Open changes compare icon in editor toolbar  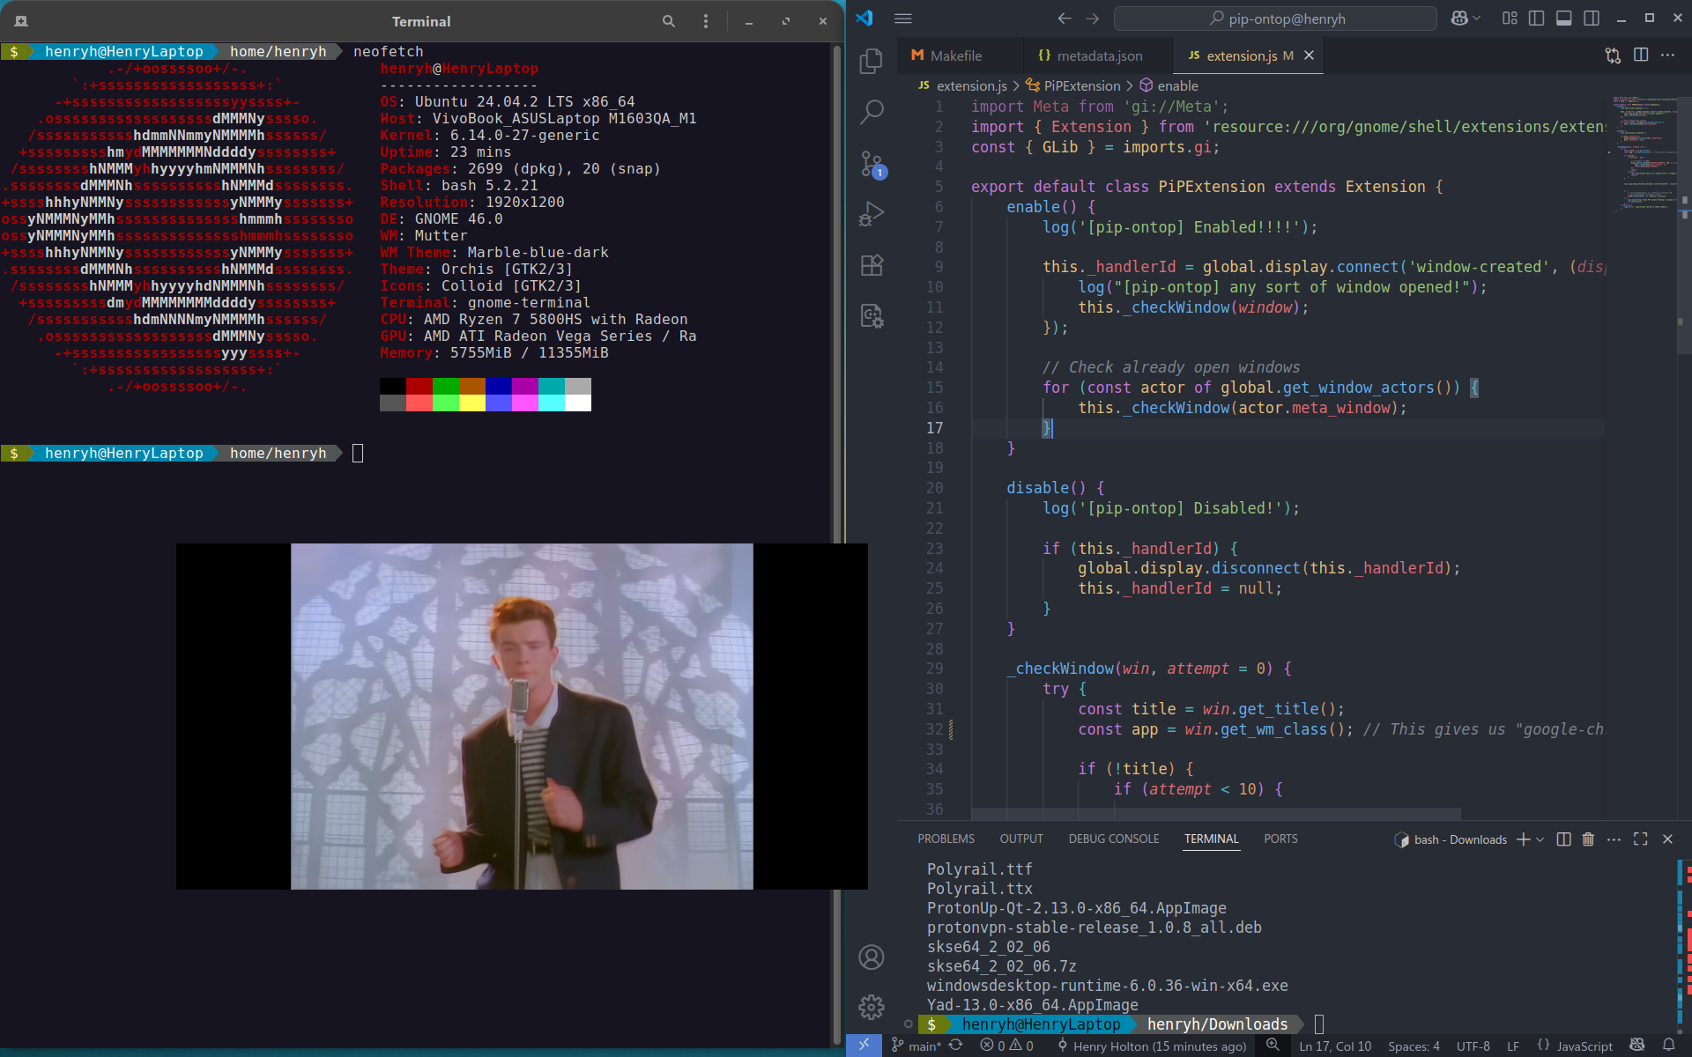1613,55
